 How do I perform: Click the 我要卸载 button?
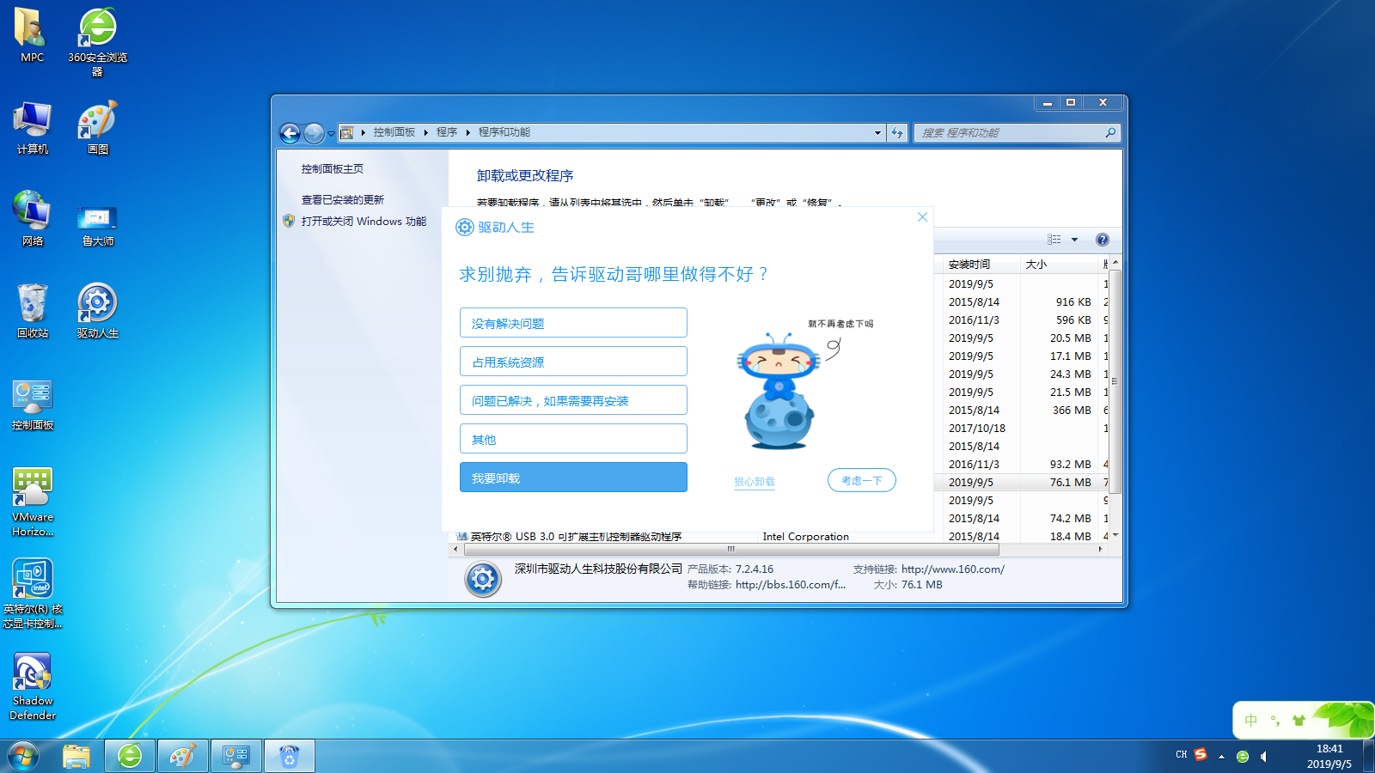pyautogui.click(x=573, y=478)
